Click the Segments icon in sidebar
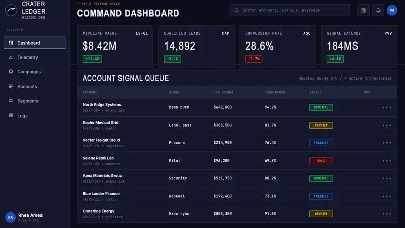 (11, 101)
